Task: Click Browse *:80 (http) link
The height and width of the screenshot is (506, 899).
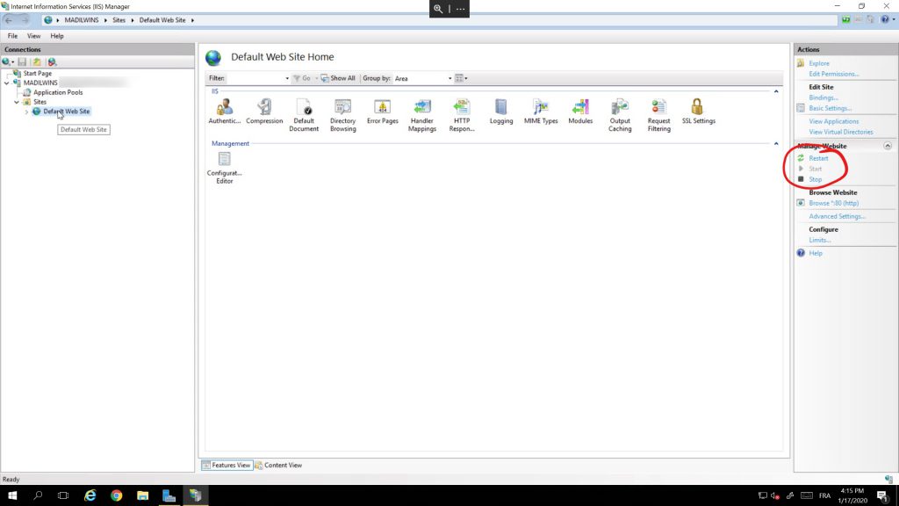Action: (834, 203)
